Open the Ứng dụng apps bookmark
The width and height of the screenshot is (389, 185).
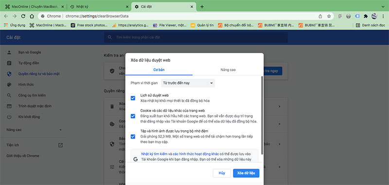(x=15, y=25)
